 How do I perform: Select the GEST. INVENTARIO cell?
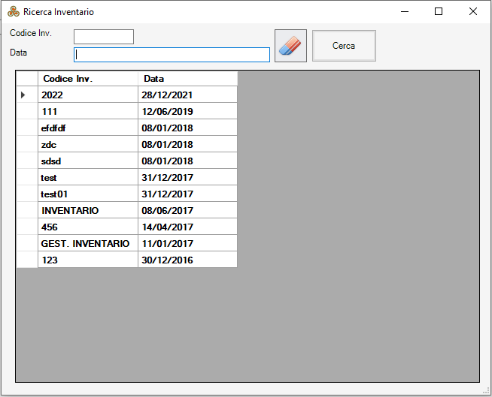pos(88,243)
